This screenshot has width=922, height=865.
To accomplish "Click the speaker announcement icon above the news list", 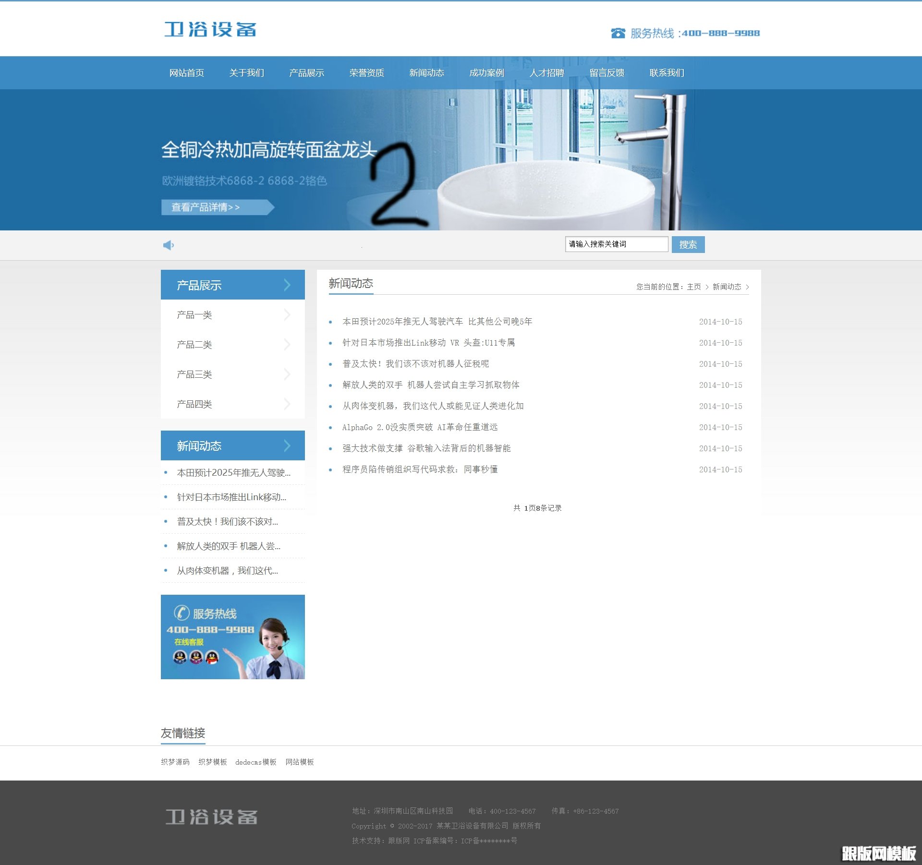I will (x=168, y=245).
